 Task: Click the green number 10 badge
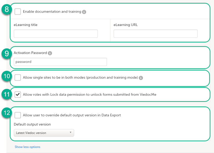[6, 76]
